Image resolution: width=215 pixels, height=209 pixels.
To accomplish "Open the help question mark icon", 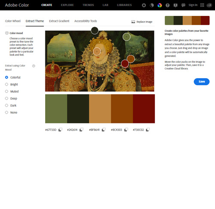I will point(167,5).
